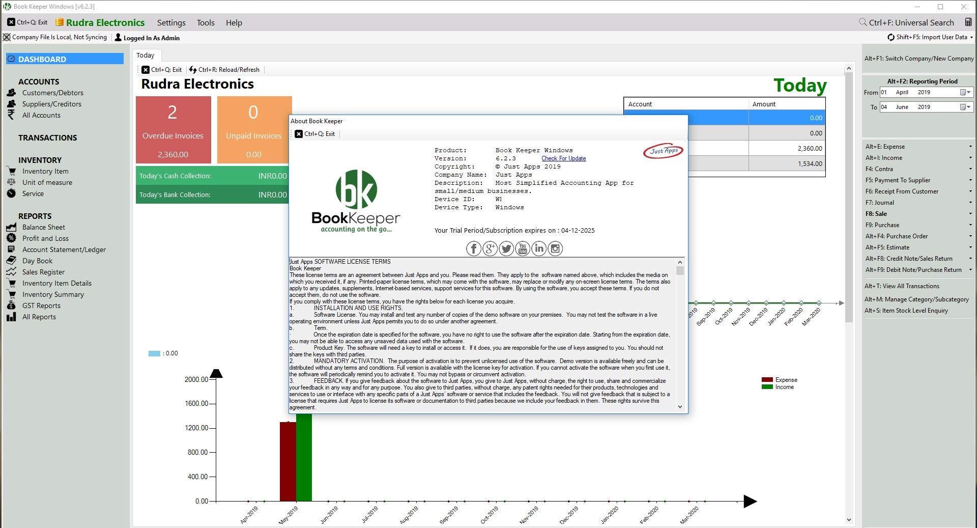977x528 pixels.
Task: Select the DASHBOARD item in sidebar
Action: 65,59
